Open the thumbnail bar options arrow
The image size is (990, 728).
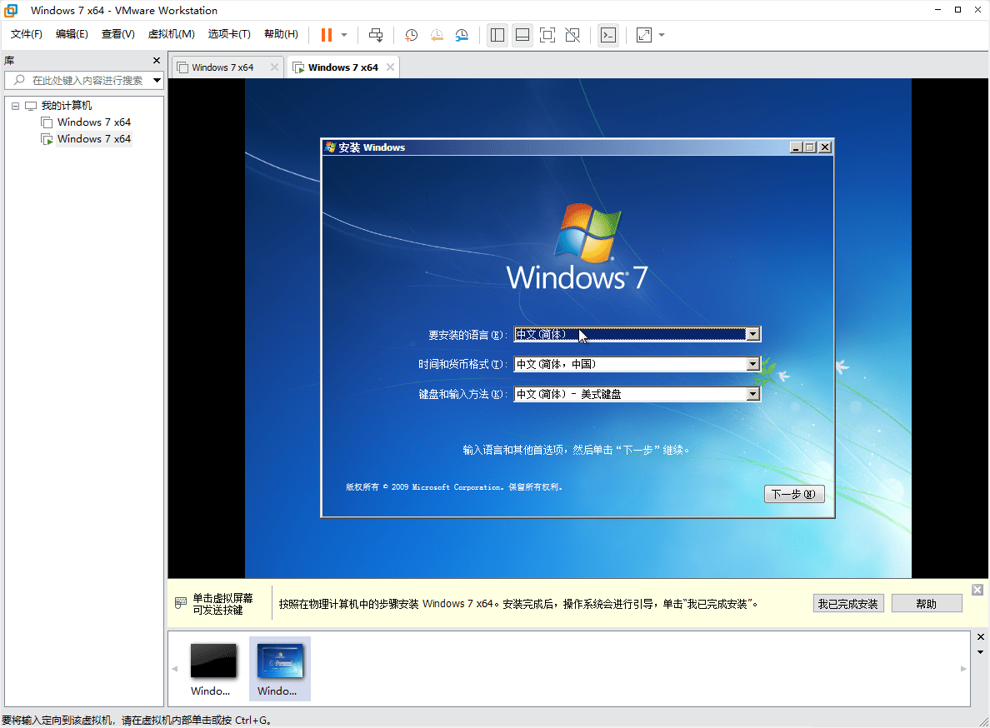[x=981, y=652]
